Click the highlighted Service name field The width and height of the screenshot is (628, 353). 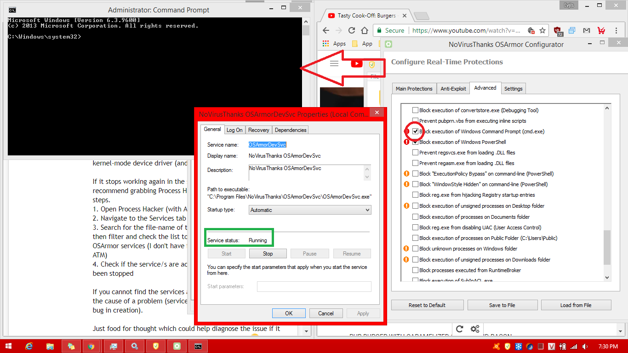coord(268,145)
